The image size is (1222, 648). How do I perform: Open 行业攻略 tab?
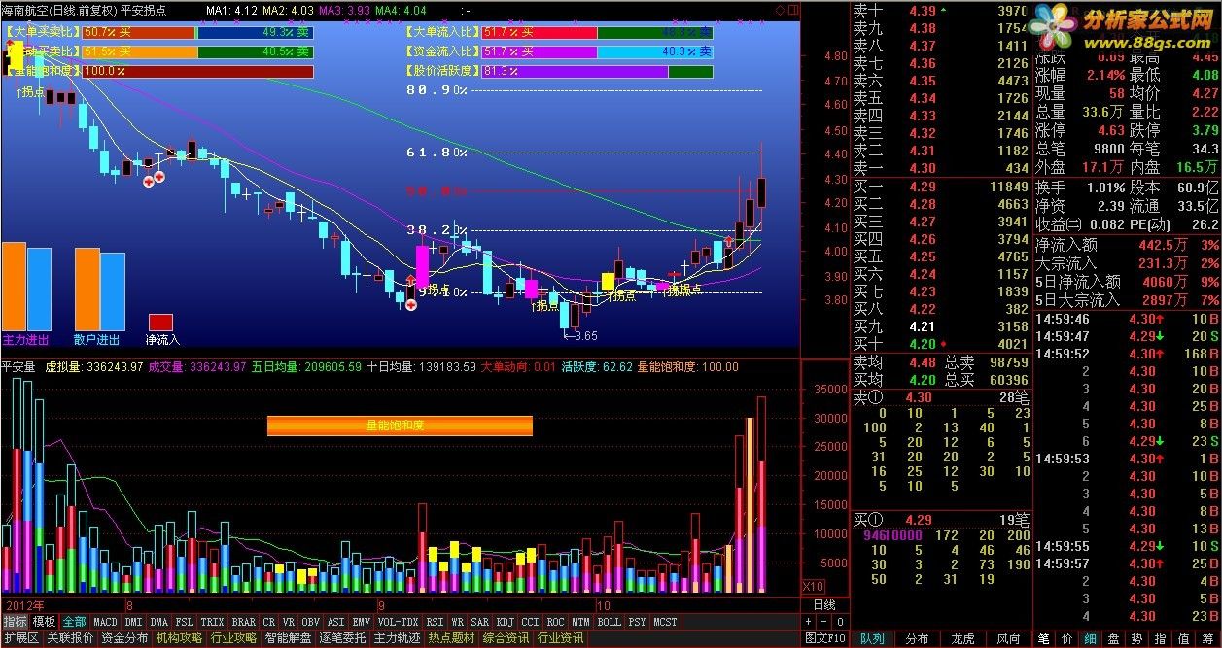[x=233, y=639]
